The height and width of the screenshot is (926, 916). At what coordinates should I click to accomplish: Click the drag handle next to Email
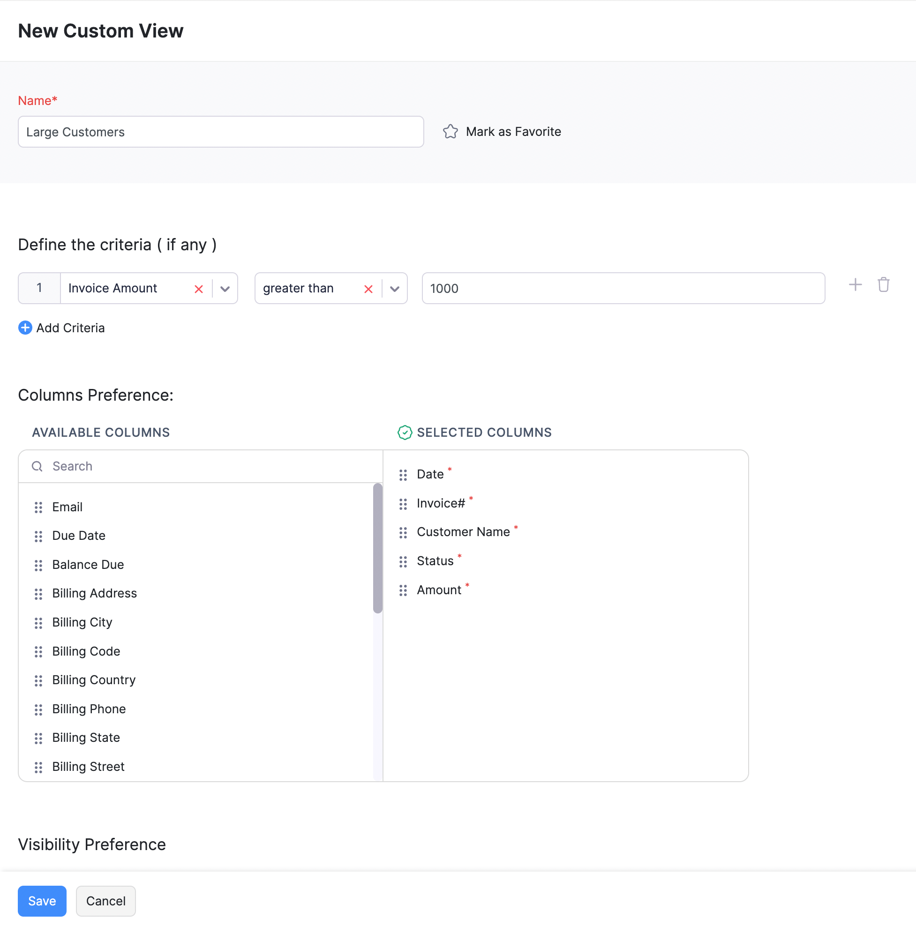(x=38, y=507)
